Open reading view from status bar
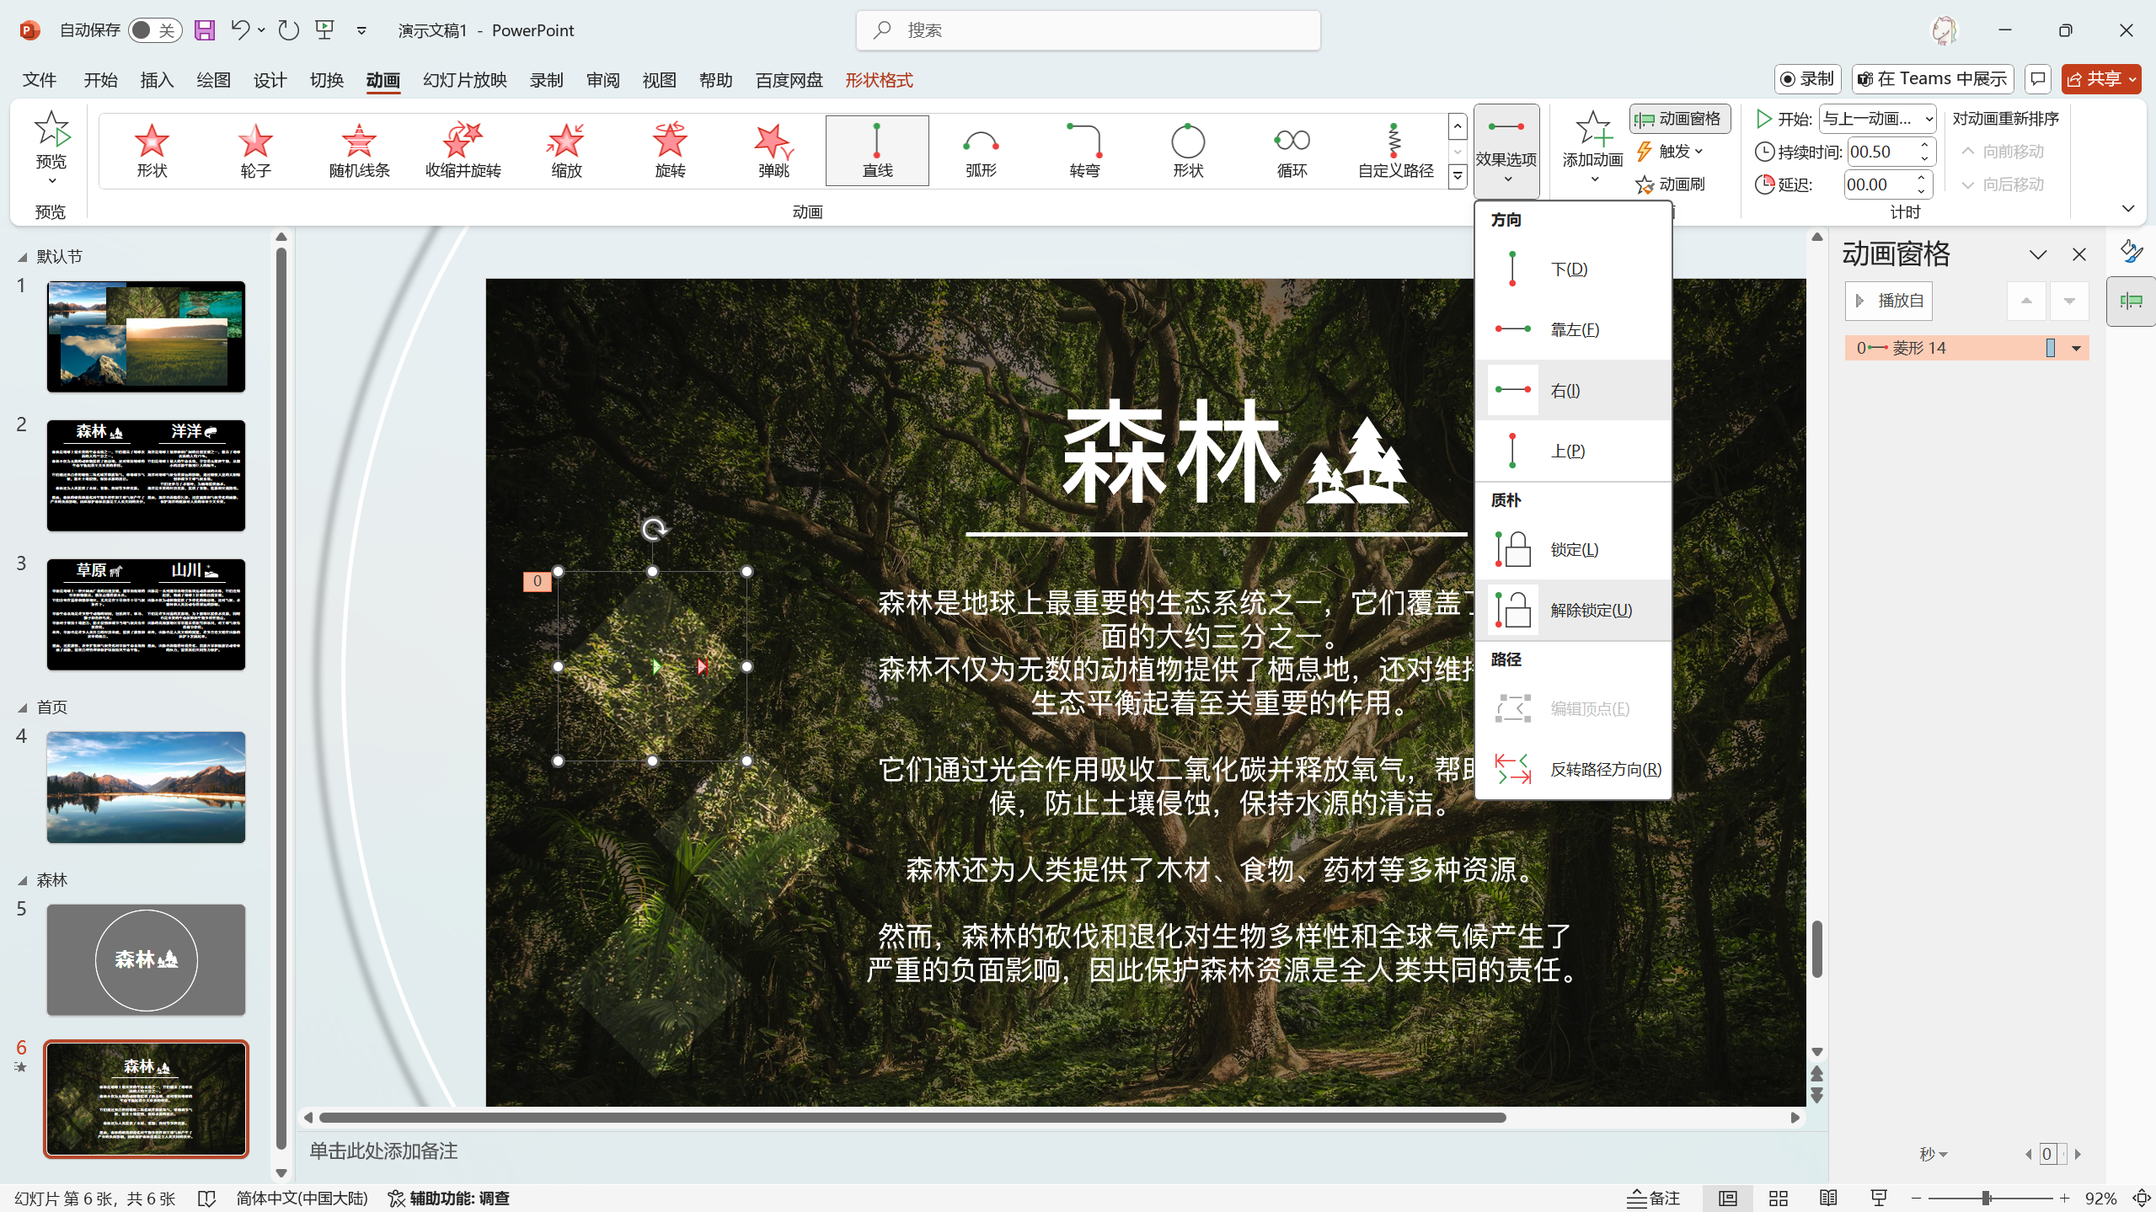 click(x=1828, y=1198)
